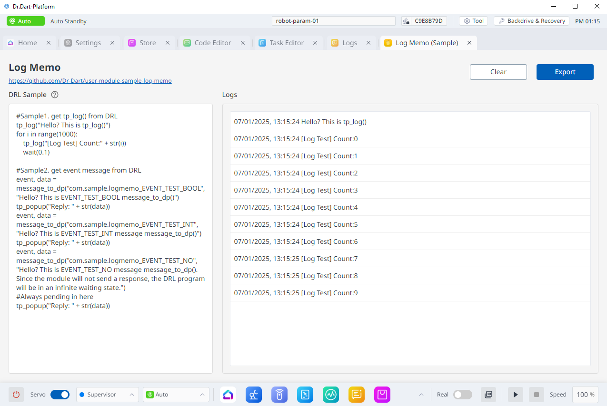Click the DRL Sample help icon
The image size is (607, 406).
point(55,95)
